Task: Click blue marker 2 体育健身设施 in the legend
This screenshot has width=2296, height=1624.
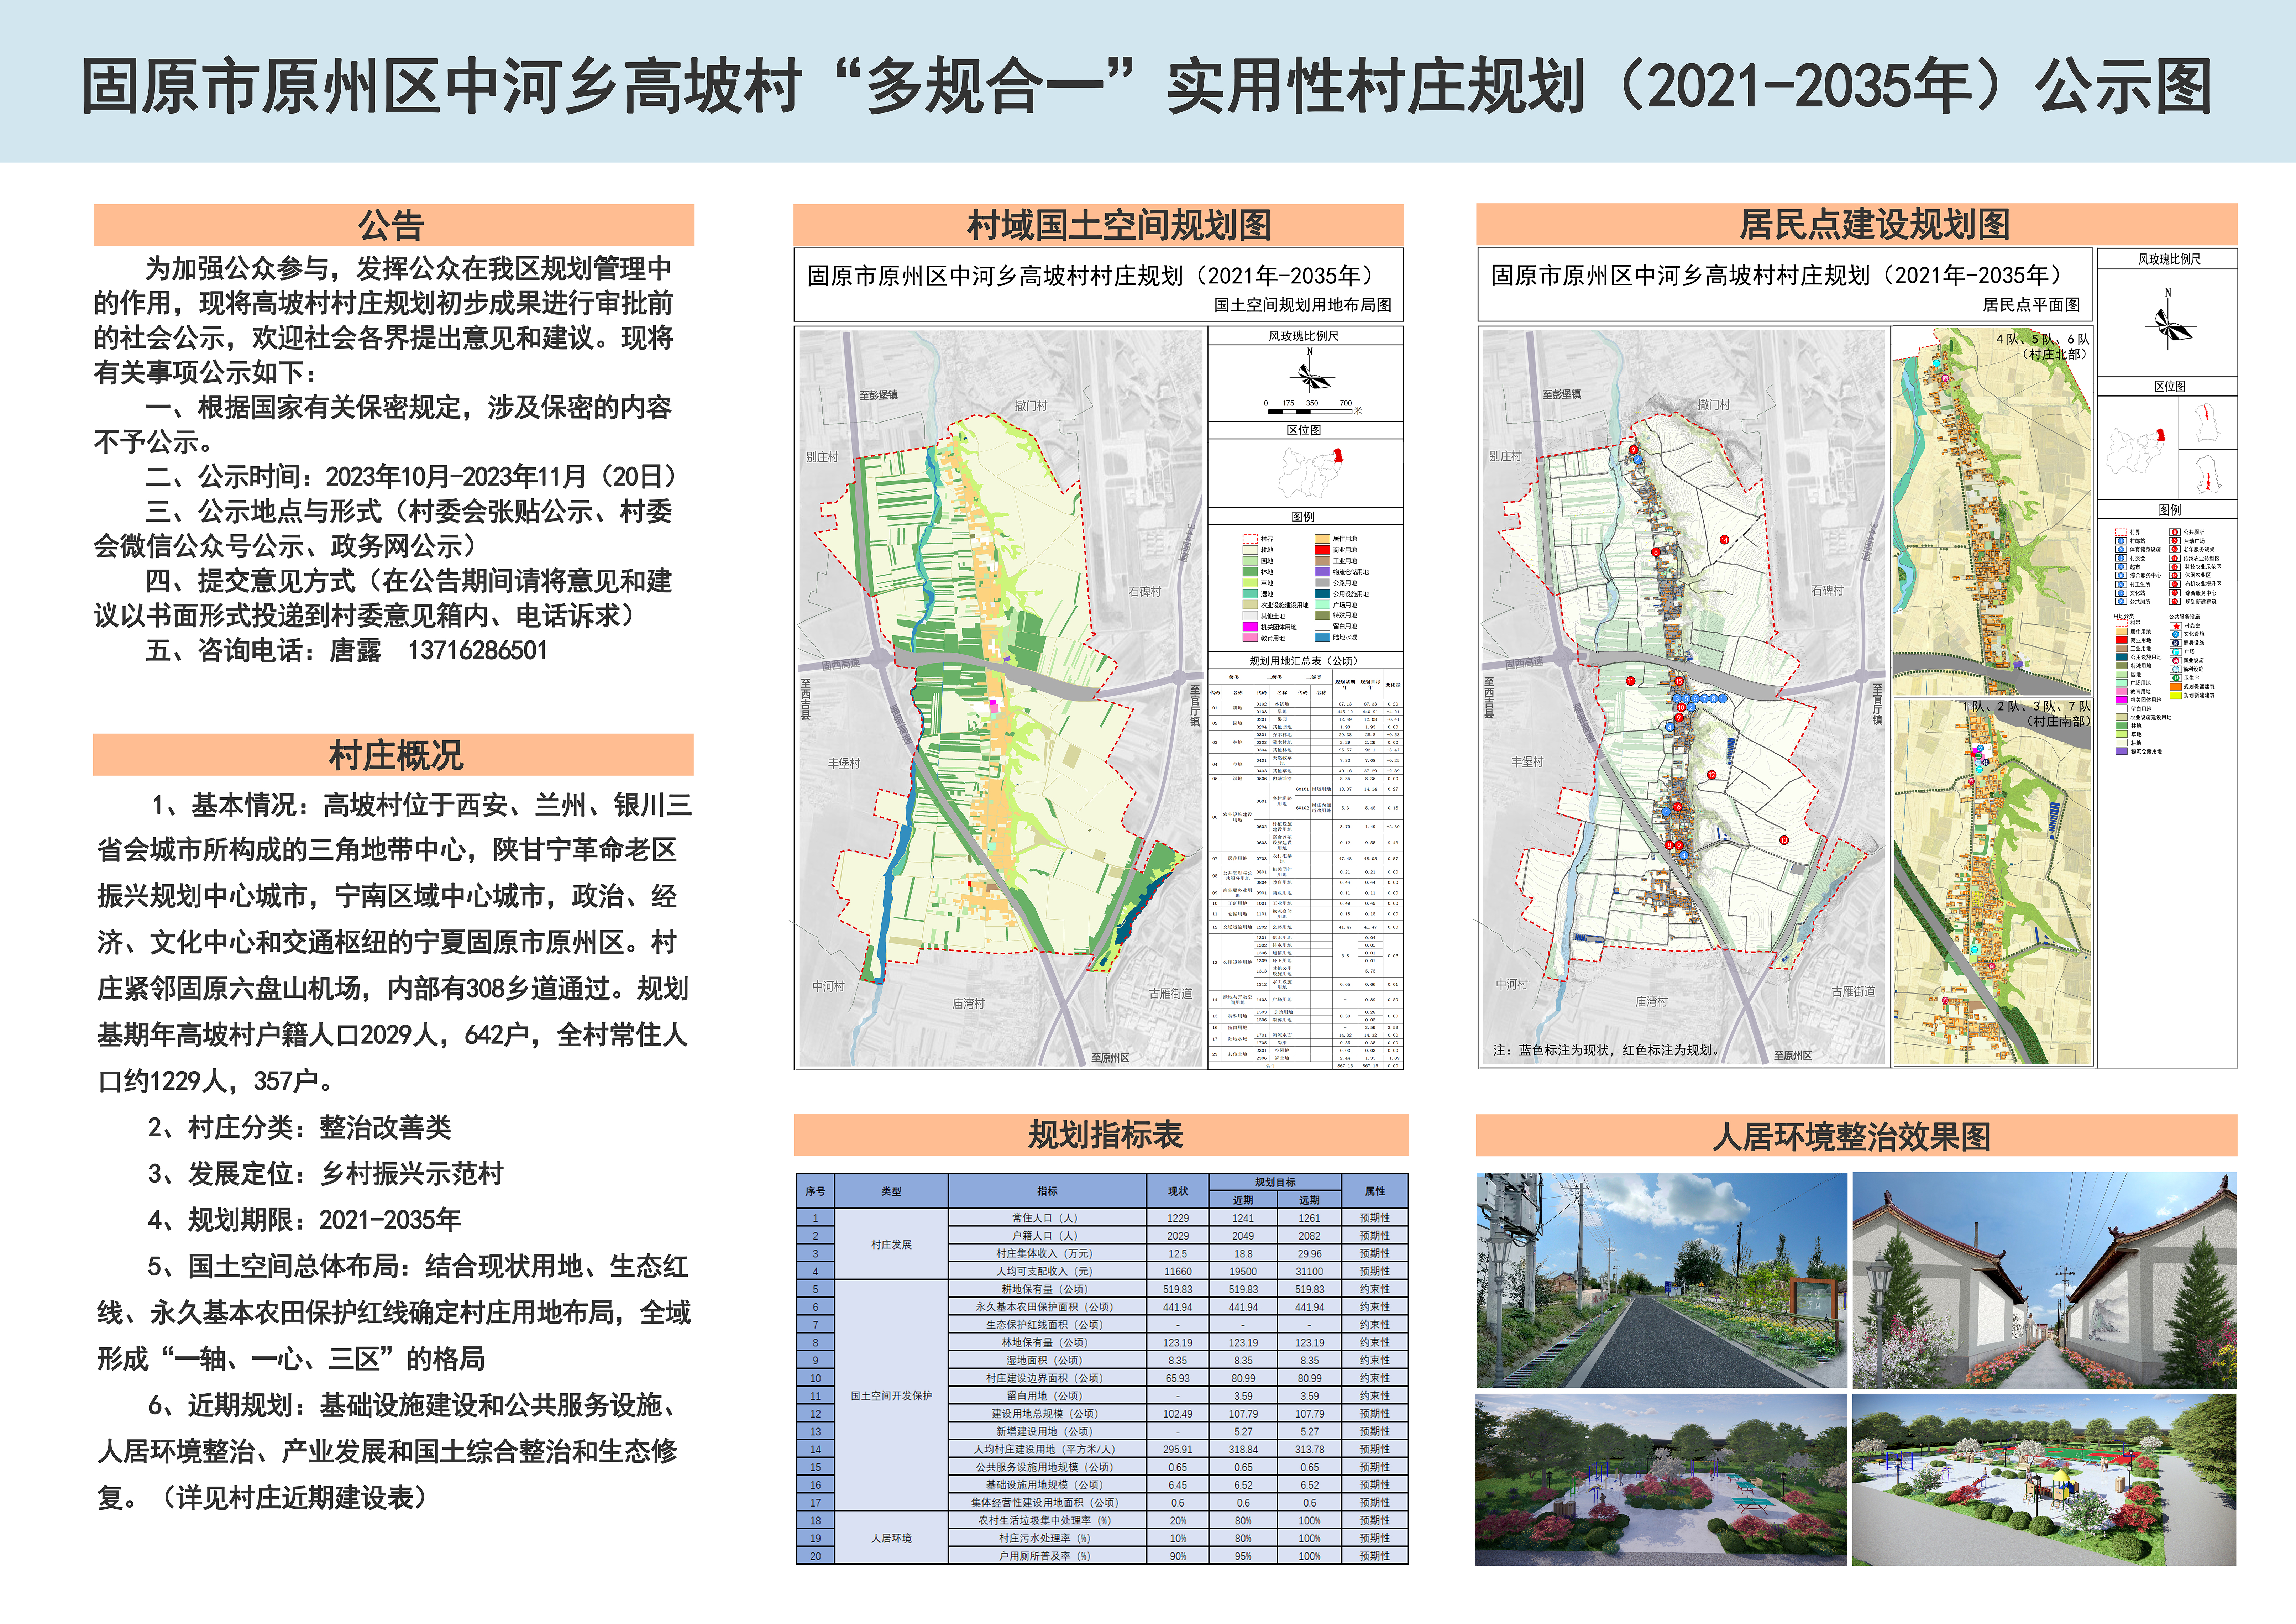Action: [2121, 550]
